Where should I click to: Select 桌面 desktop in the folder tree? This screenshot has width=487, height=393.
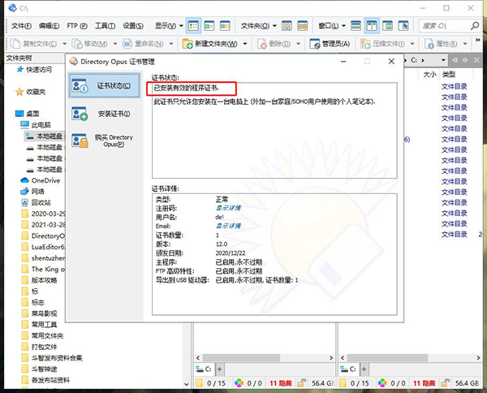pos(32,114)
